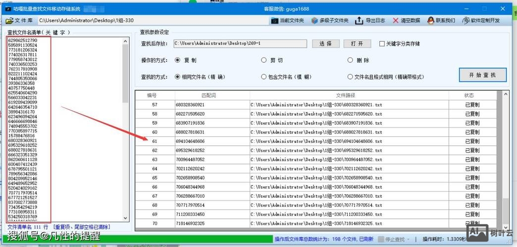
Task: Click match word 680328360921 in row 57
Action: pos(190,105)
